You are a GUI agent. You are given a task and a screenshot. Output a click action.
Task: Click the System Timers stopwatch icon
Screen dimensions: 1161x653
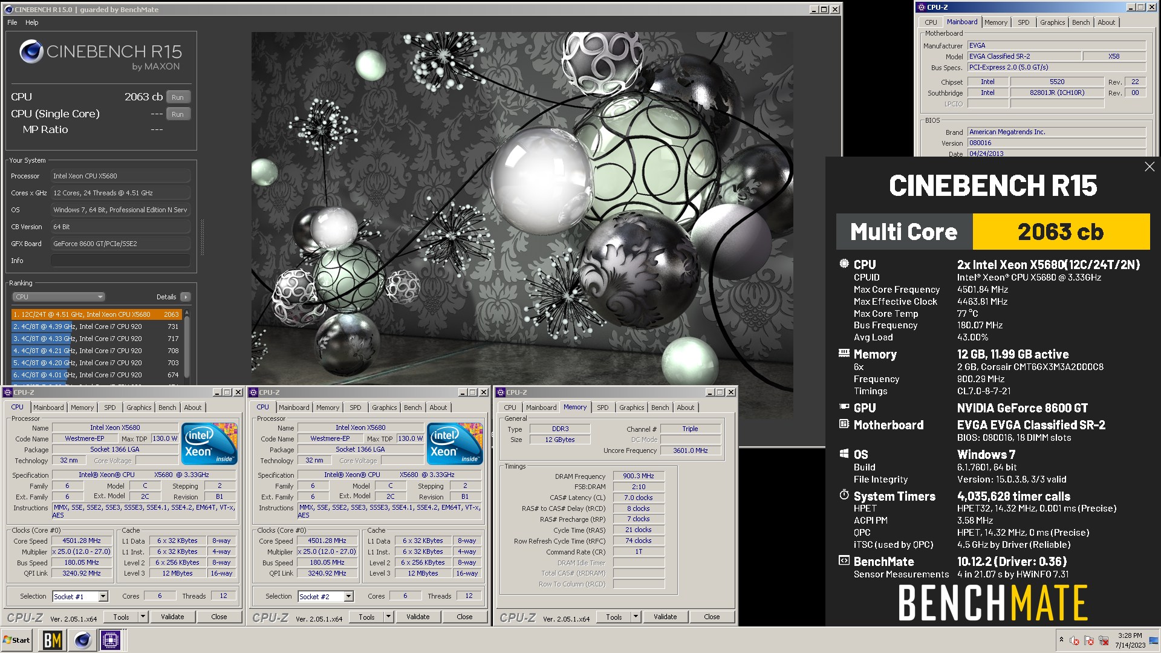click(x=844, y=495)
